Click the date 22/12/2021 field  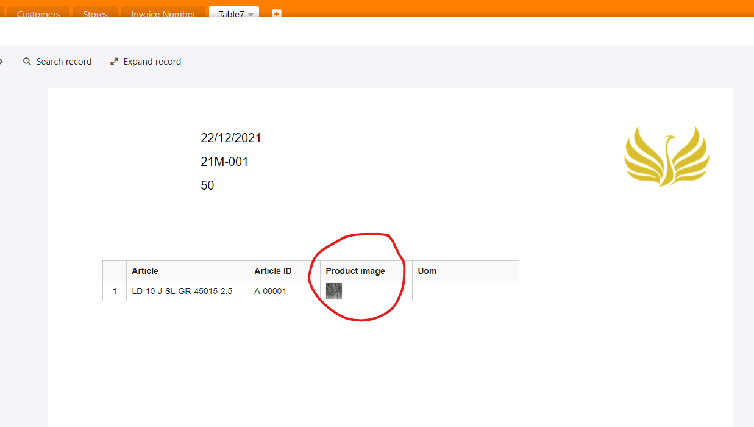click(230, 138)
